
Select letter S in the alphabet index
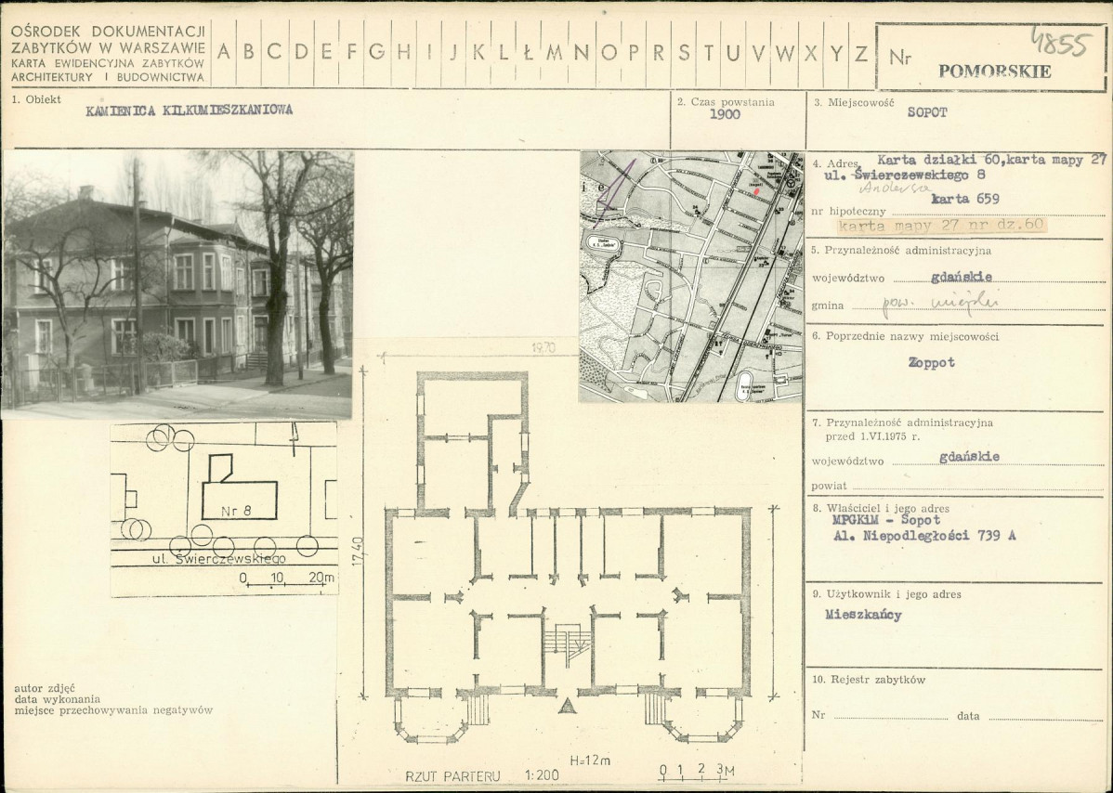point(684,52)
